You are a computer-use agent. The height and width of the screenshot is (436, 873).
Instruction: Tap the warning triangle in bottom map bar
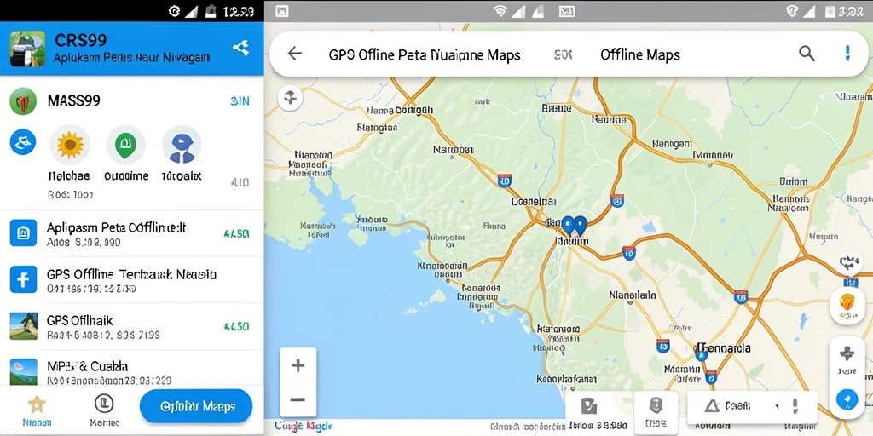click(712, 406)
